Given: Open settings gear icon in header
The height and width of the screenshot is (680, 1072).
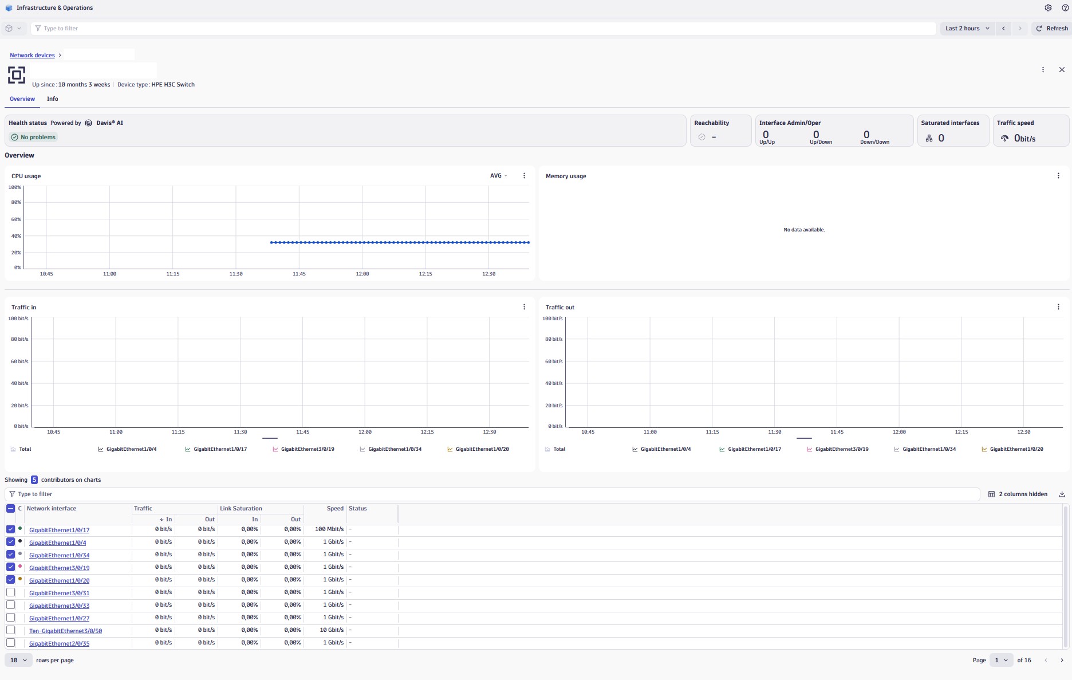Looking at the screenshot, I should coord(1048,8).
